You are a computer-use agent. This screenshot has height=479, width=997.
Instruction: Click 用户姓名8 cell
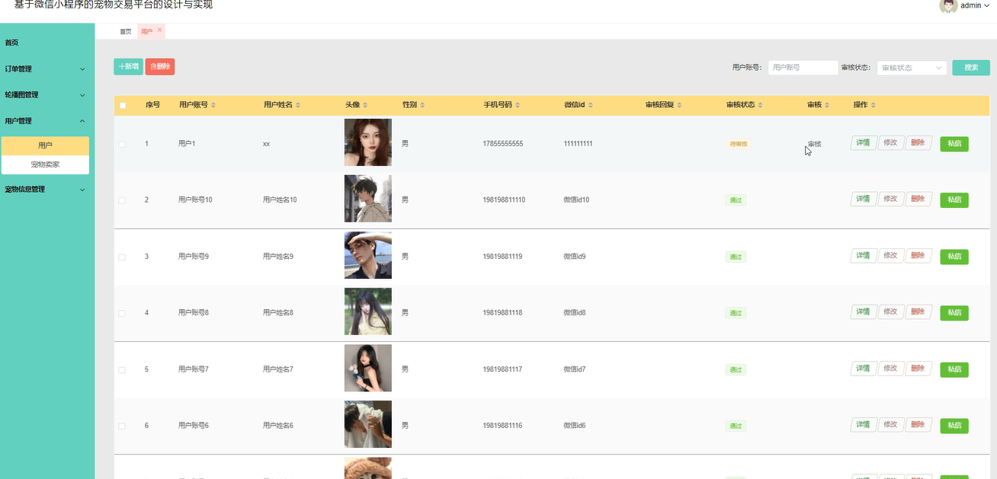[x=278, y=313]
